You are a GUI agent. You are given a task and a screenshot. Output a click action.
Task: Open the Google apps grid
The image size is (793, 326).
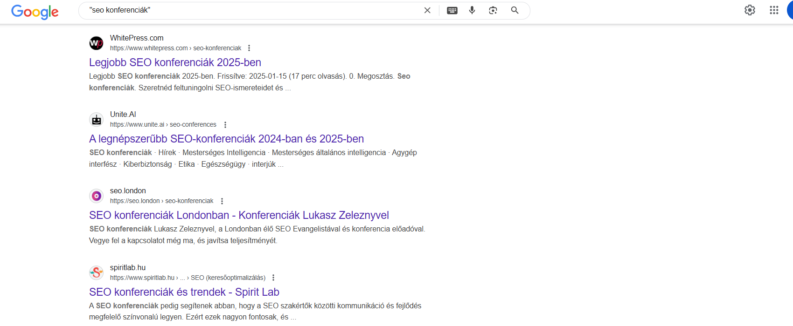click(x=774, y=10)
